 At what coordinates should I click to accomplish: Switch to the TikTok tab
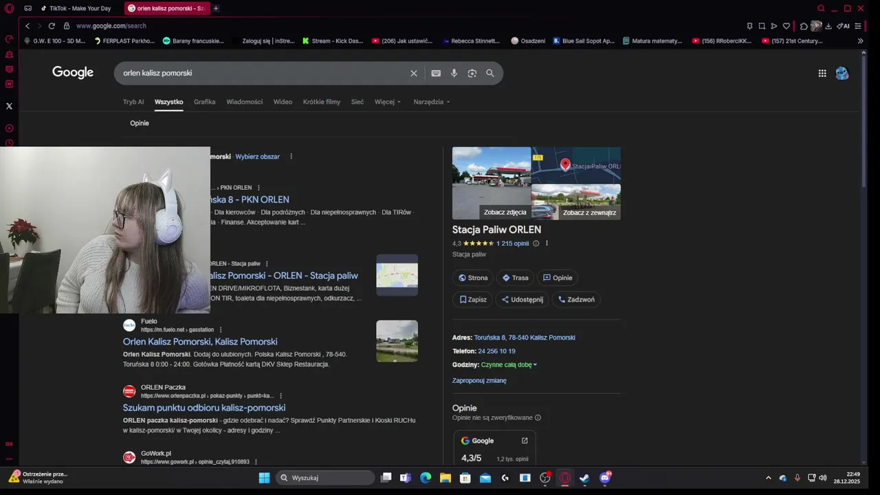(x=76, y=8)
